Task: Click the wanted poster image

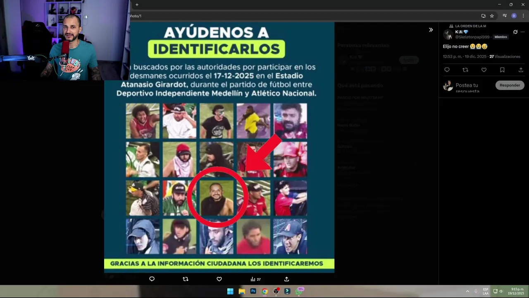Action: click(219, 147)
